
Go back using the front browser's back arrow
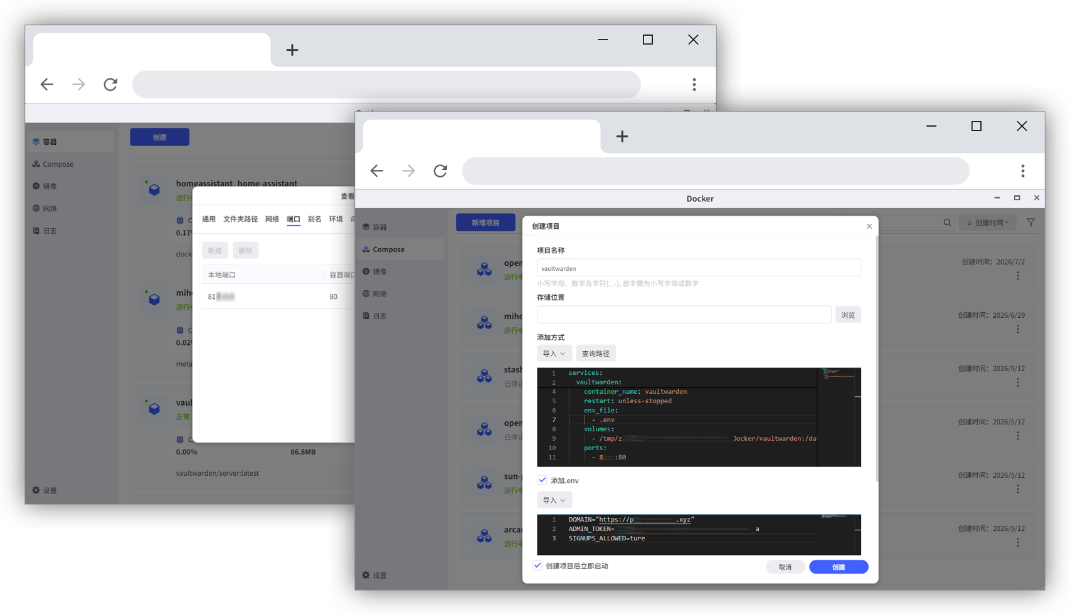[376, 171]
